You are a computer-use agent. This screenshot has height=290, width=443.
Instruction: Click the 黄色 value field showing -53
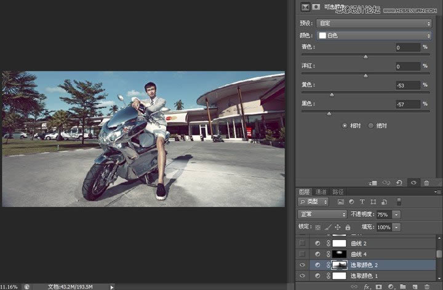408,86
